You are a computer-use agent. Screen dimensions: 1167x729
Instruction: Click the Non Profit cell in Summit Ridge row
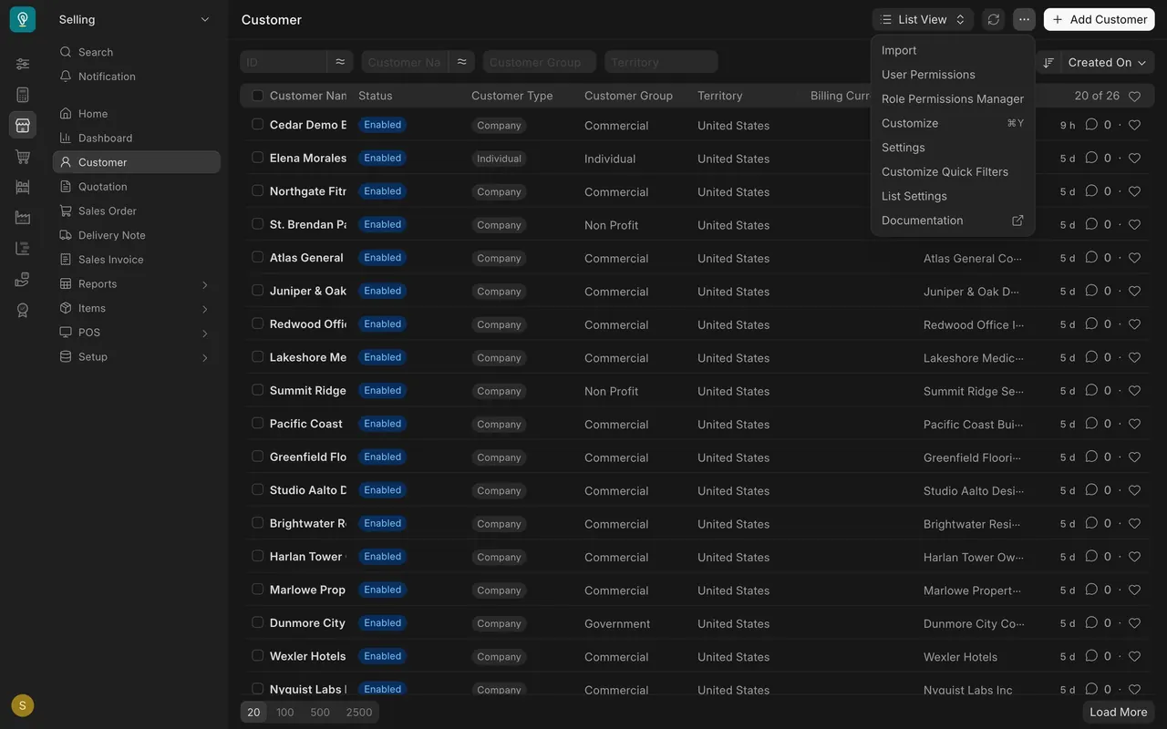(x=611, y=391)
